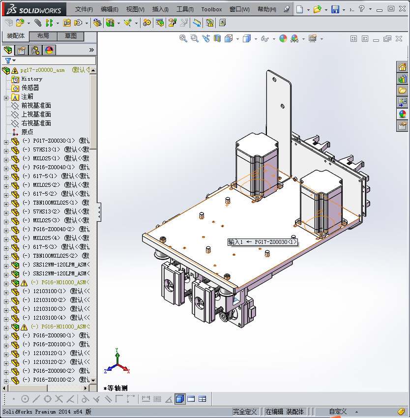
Task: Toggle the center point snap
Action: [25, 399]
